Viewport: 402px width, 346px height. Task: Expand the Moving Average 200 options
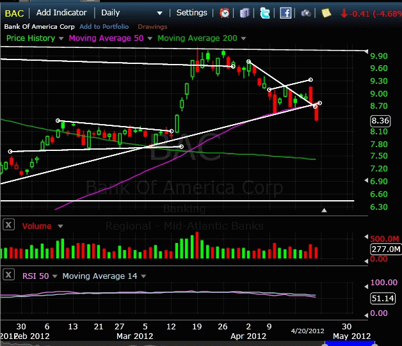click(x=244, y=38)
